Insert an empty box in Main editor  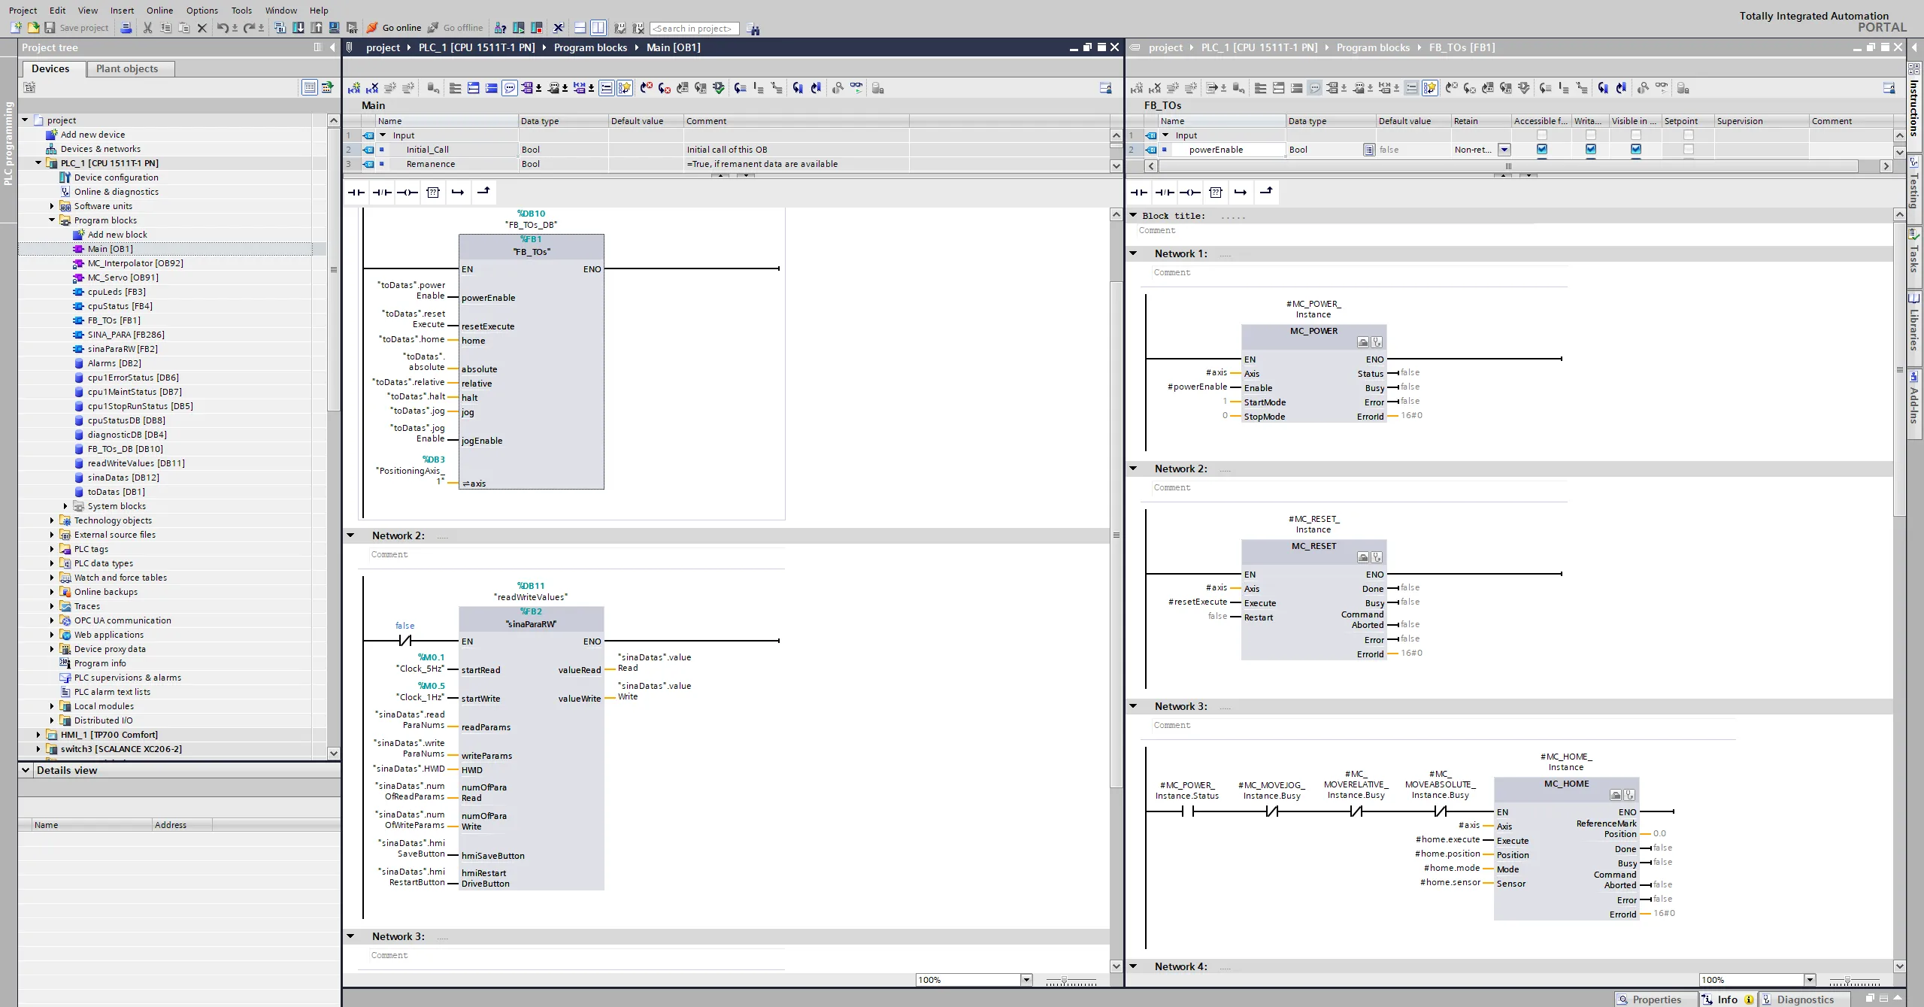coord(433,193)
